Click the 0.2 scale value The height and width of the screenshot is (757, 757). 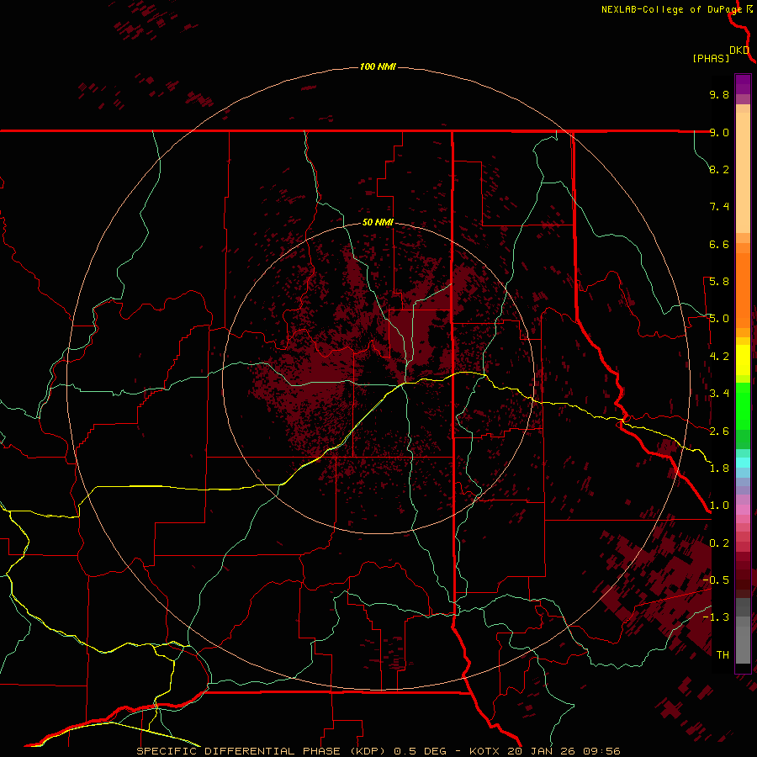[719, 543]
